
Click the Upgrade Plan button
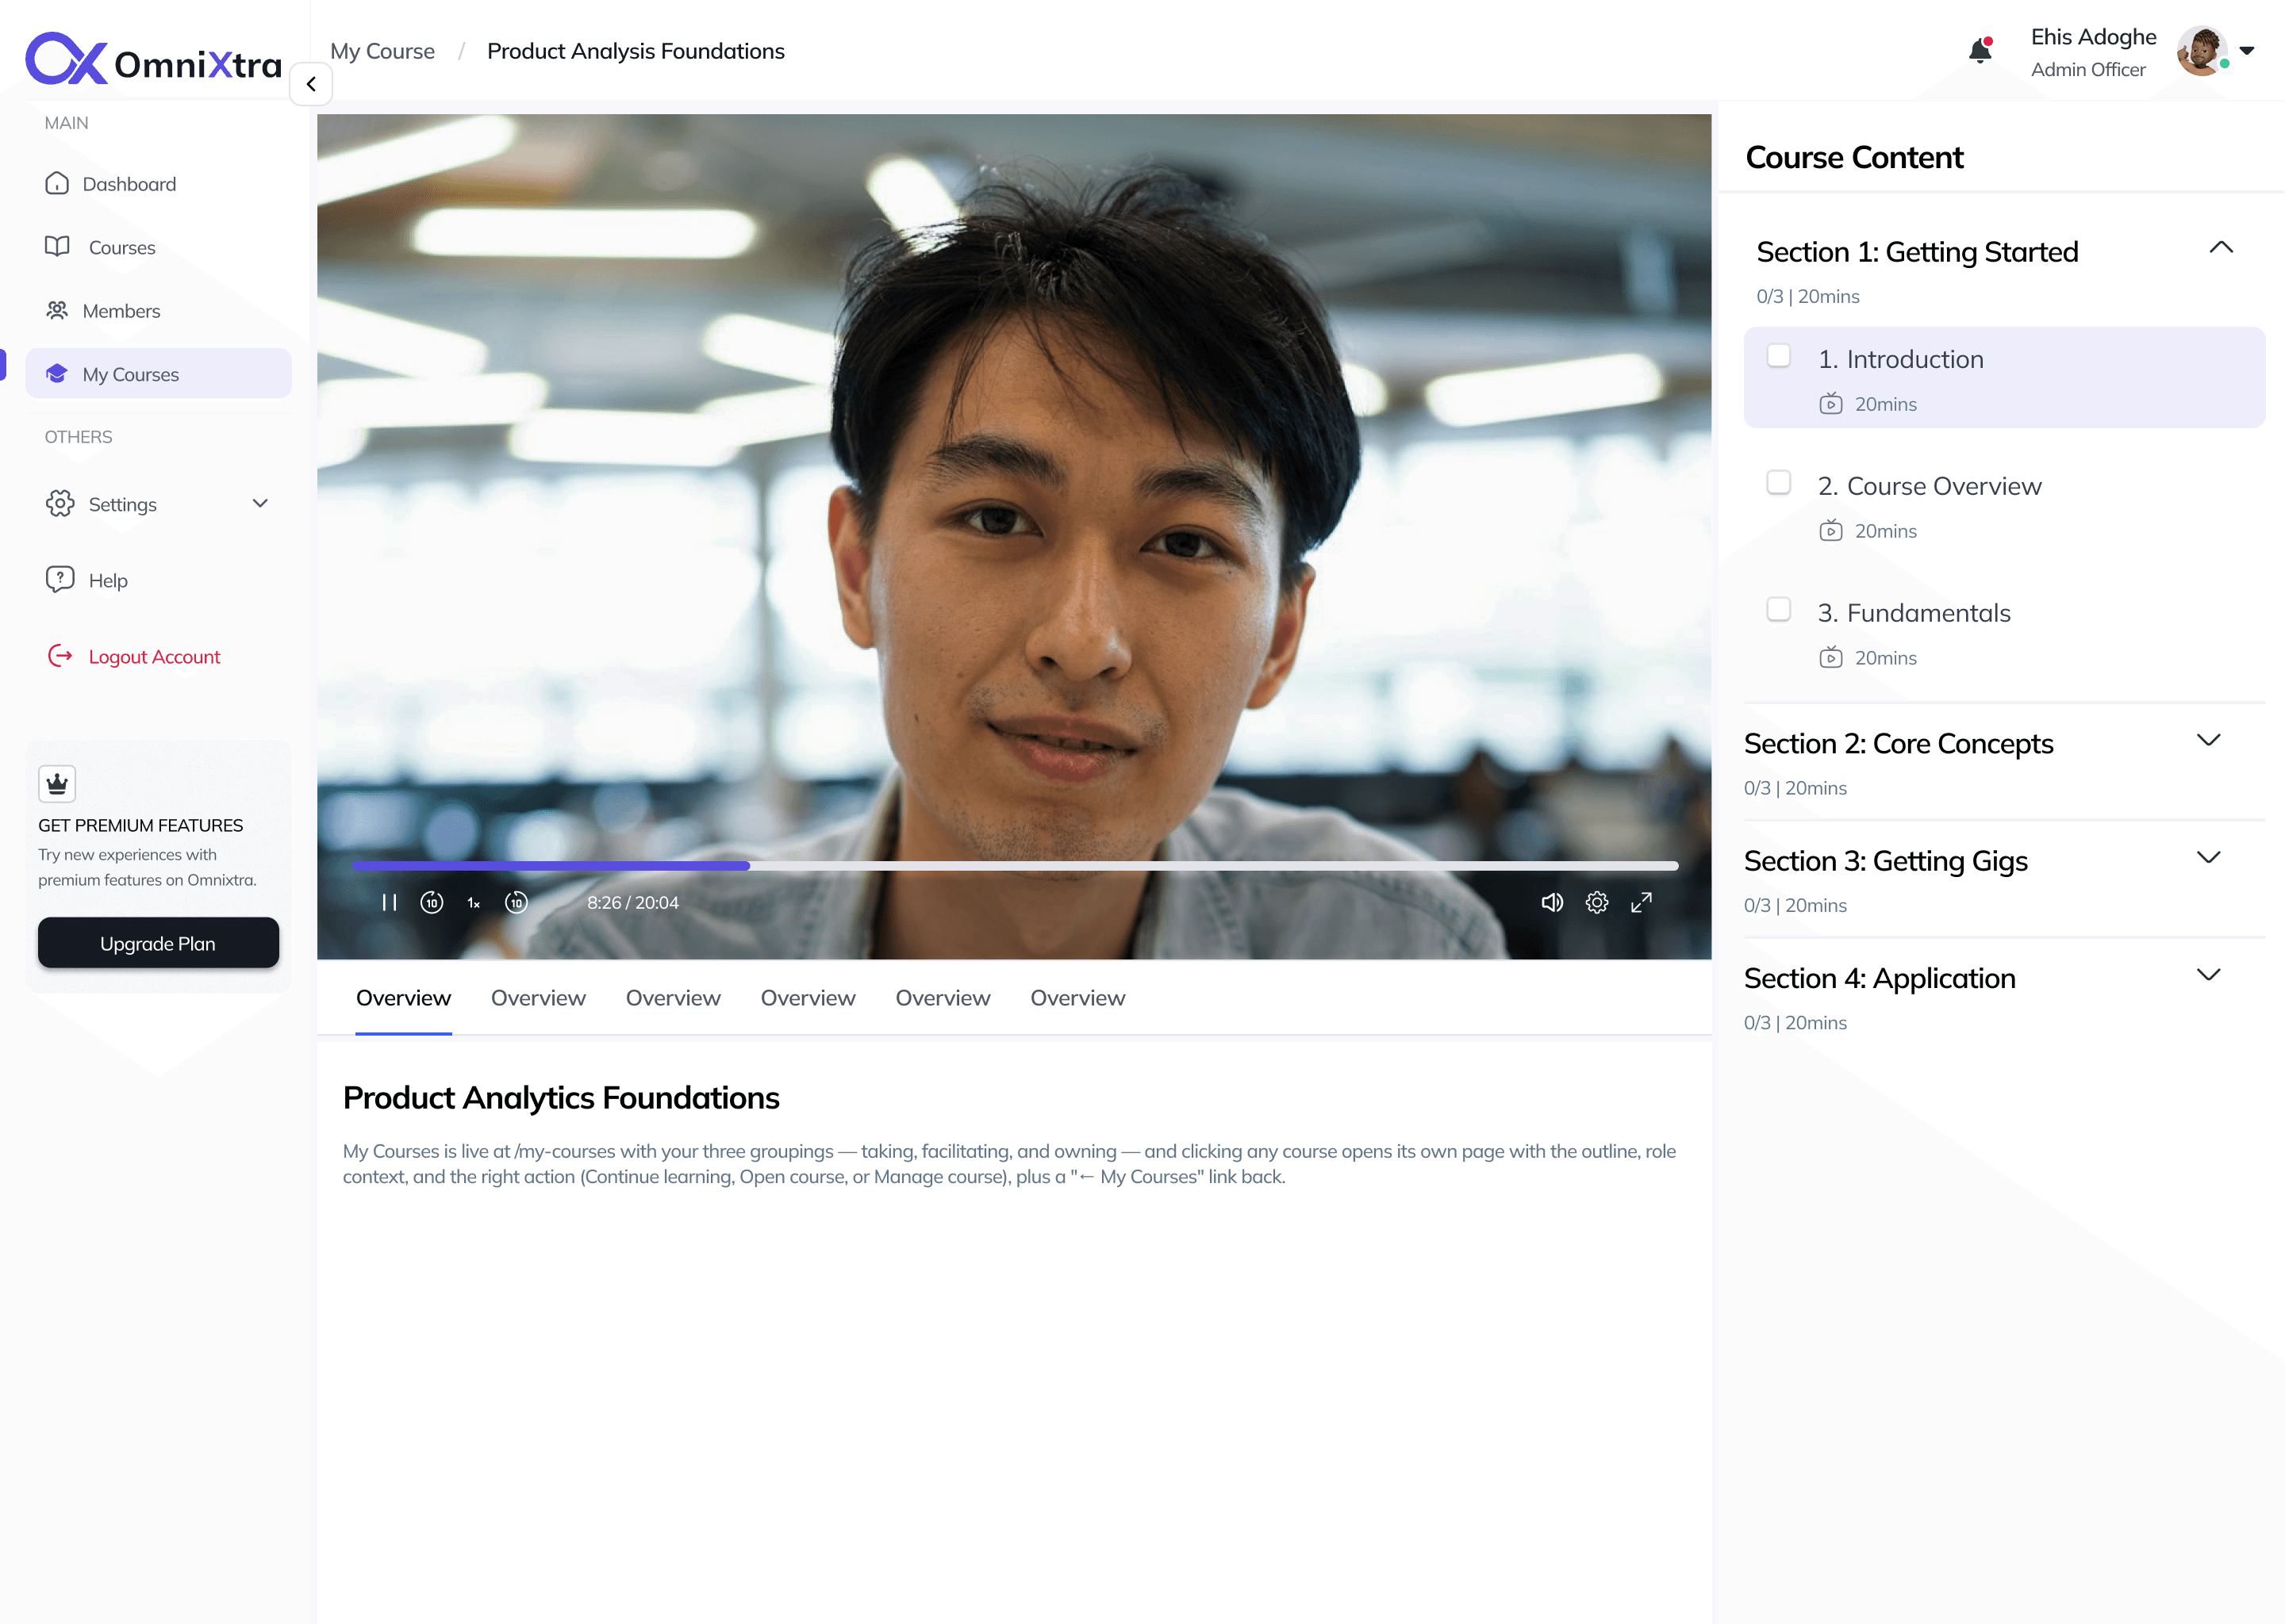tap(158, 943)
